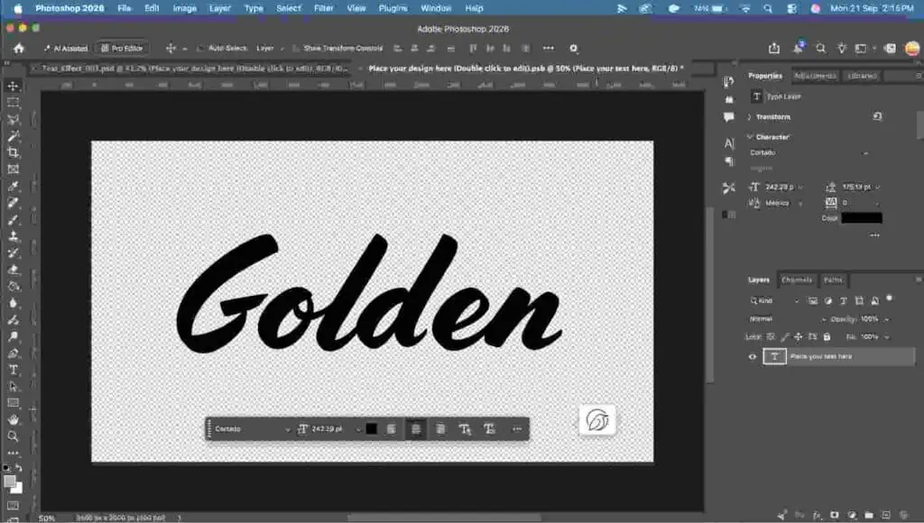Select the Crop tool
This screenshot has width=924, height=523.
(x=13, y=152)
